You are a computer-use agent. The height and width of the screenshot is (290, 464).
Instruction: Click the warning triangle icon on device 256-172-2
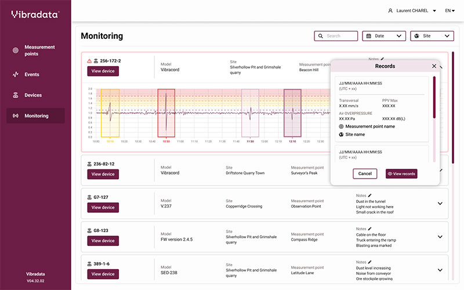(x=89, y=61)
